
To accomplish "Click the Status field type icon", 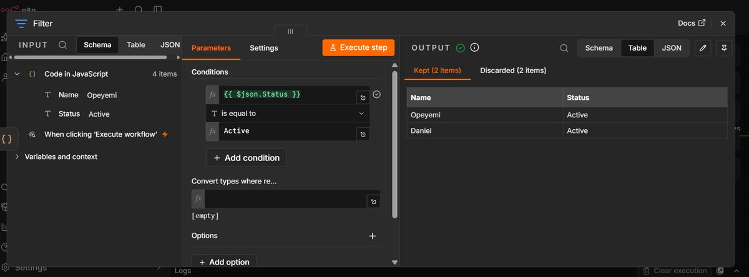I will tap(48, 114).
